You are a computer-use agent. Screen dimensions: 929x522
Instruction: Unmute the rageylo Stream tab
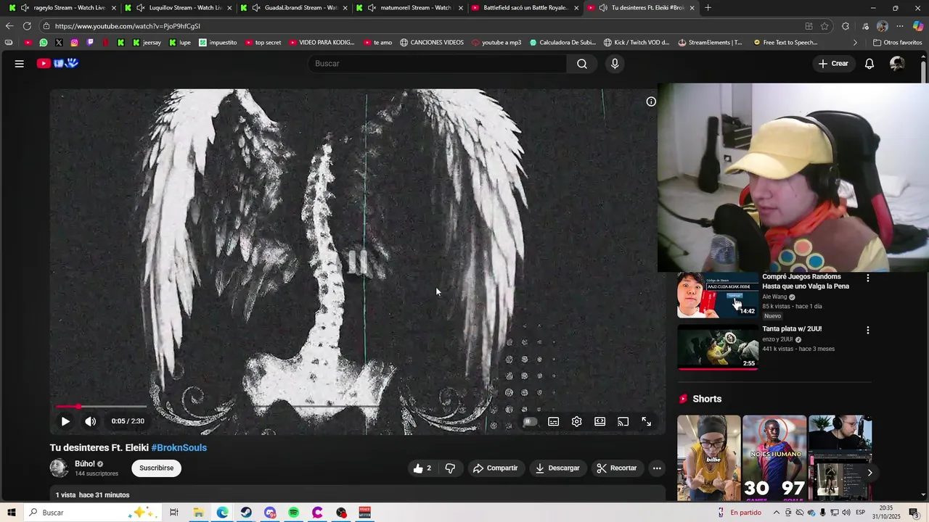point(25,8)
